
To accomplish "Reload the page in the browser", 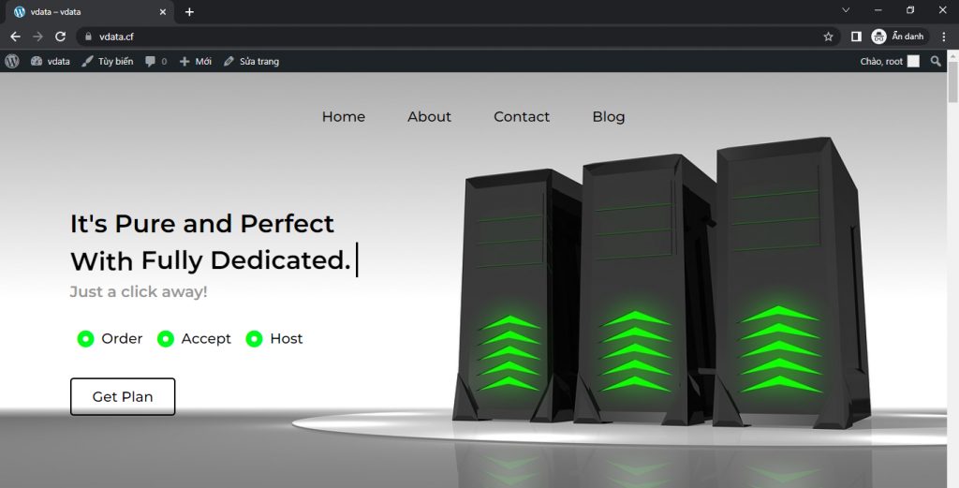I will click(60, 37).
